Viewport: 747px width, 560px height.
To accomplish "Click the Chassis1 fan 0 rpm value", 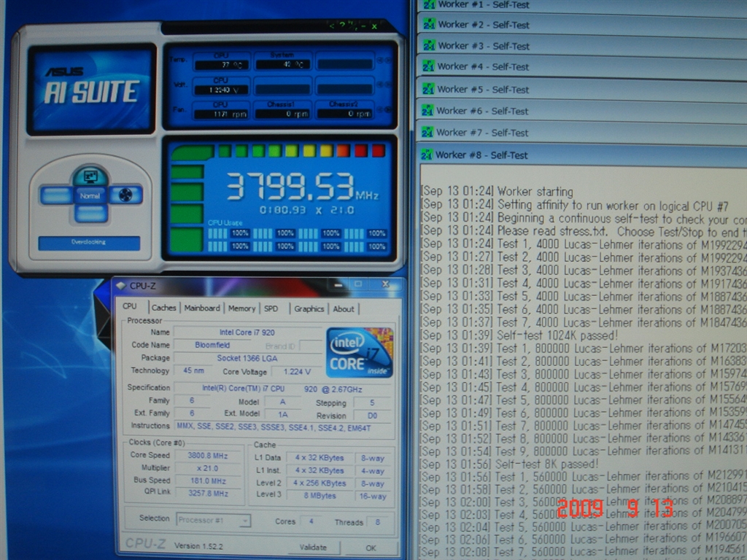I will 283,114.
